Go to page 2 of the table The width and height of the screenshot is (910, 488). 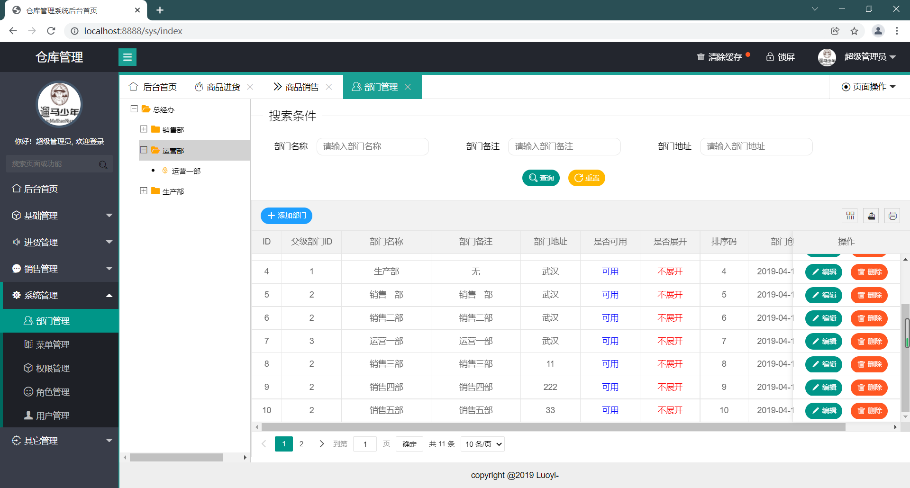(x=301, y=444)
